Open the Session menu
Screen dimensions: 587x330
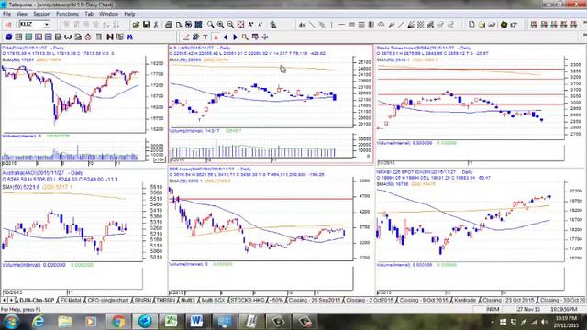41,14
